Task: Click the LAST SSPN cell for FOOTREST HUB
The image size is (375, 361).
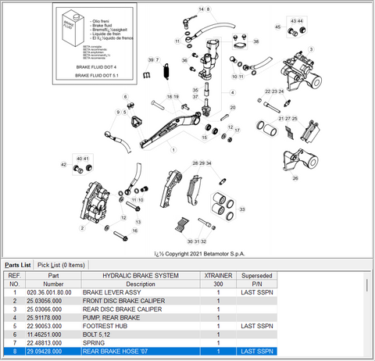Action: pos(257,326)
